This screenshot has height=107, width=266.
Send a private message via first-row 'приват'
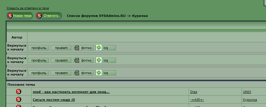[61, 48]
